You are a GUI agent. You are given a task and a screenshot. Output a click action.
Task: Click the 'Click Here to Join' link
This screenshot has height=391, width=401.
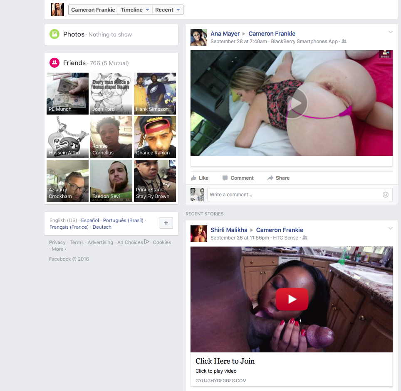[x=225, y=362]
